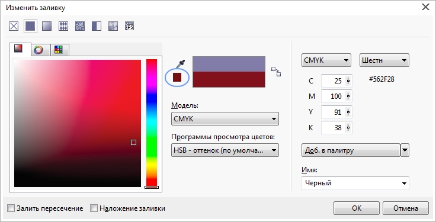This screenshot has height=222, width=436.
Task: Click the dark red new color preview
Action: (229, 79)
